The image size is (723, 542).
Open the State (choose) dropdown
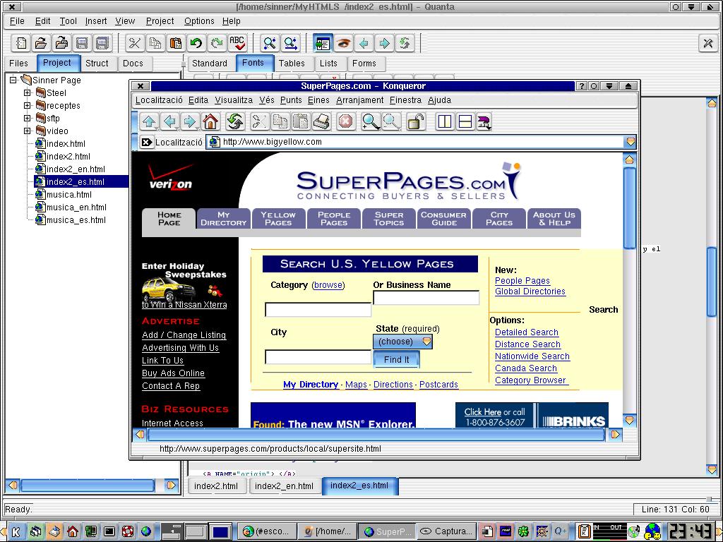point(402,342)
